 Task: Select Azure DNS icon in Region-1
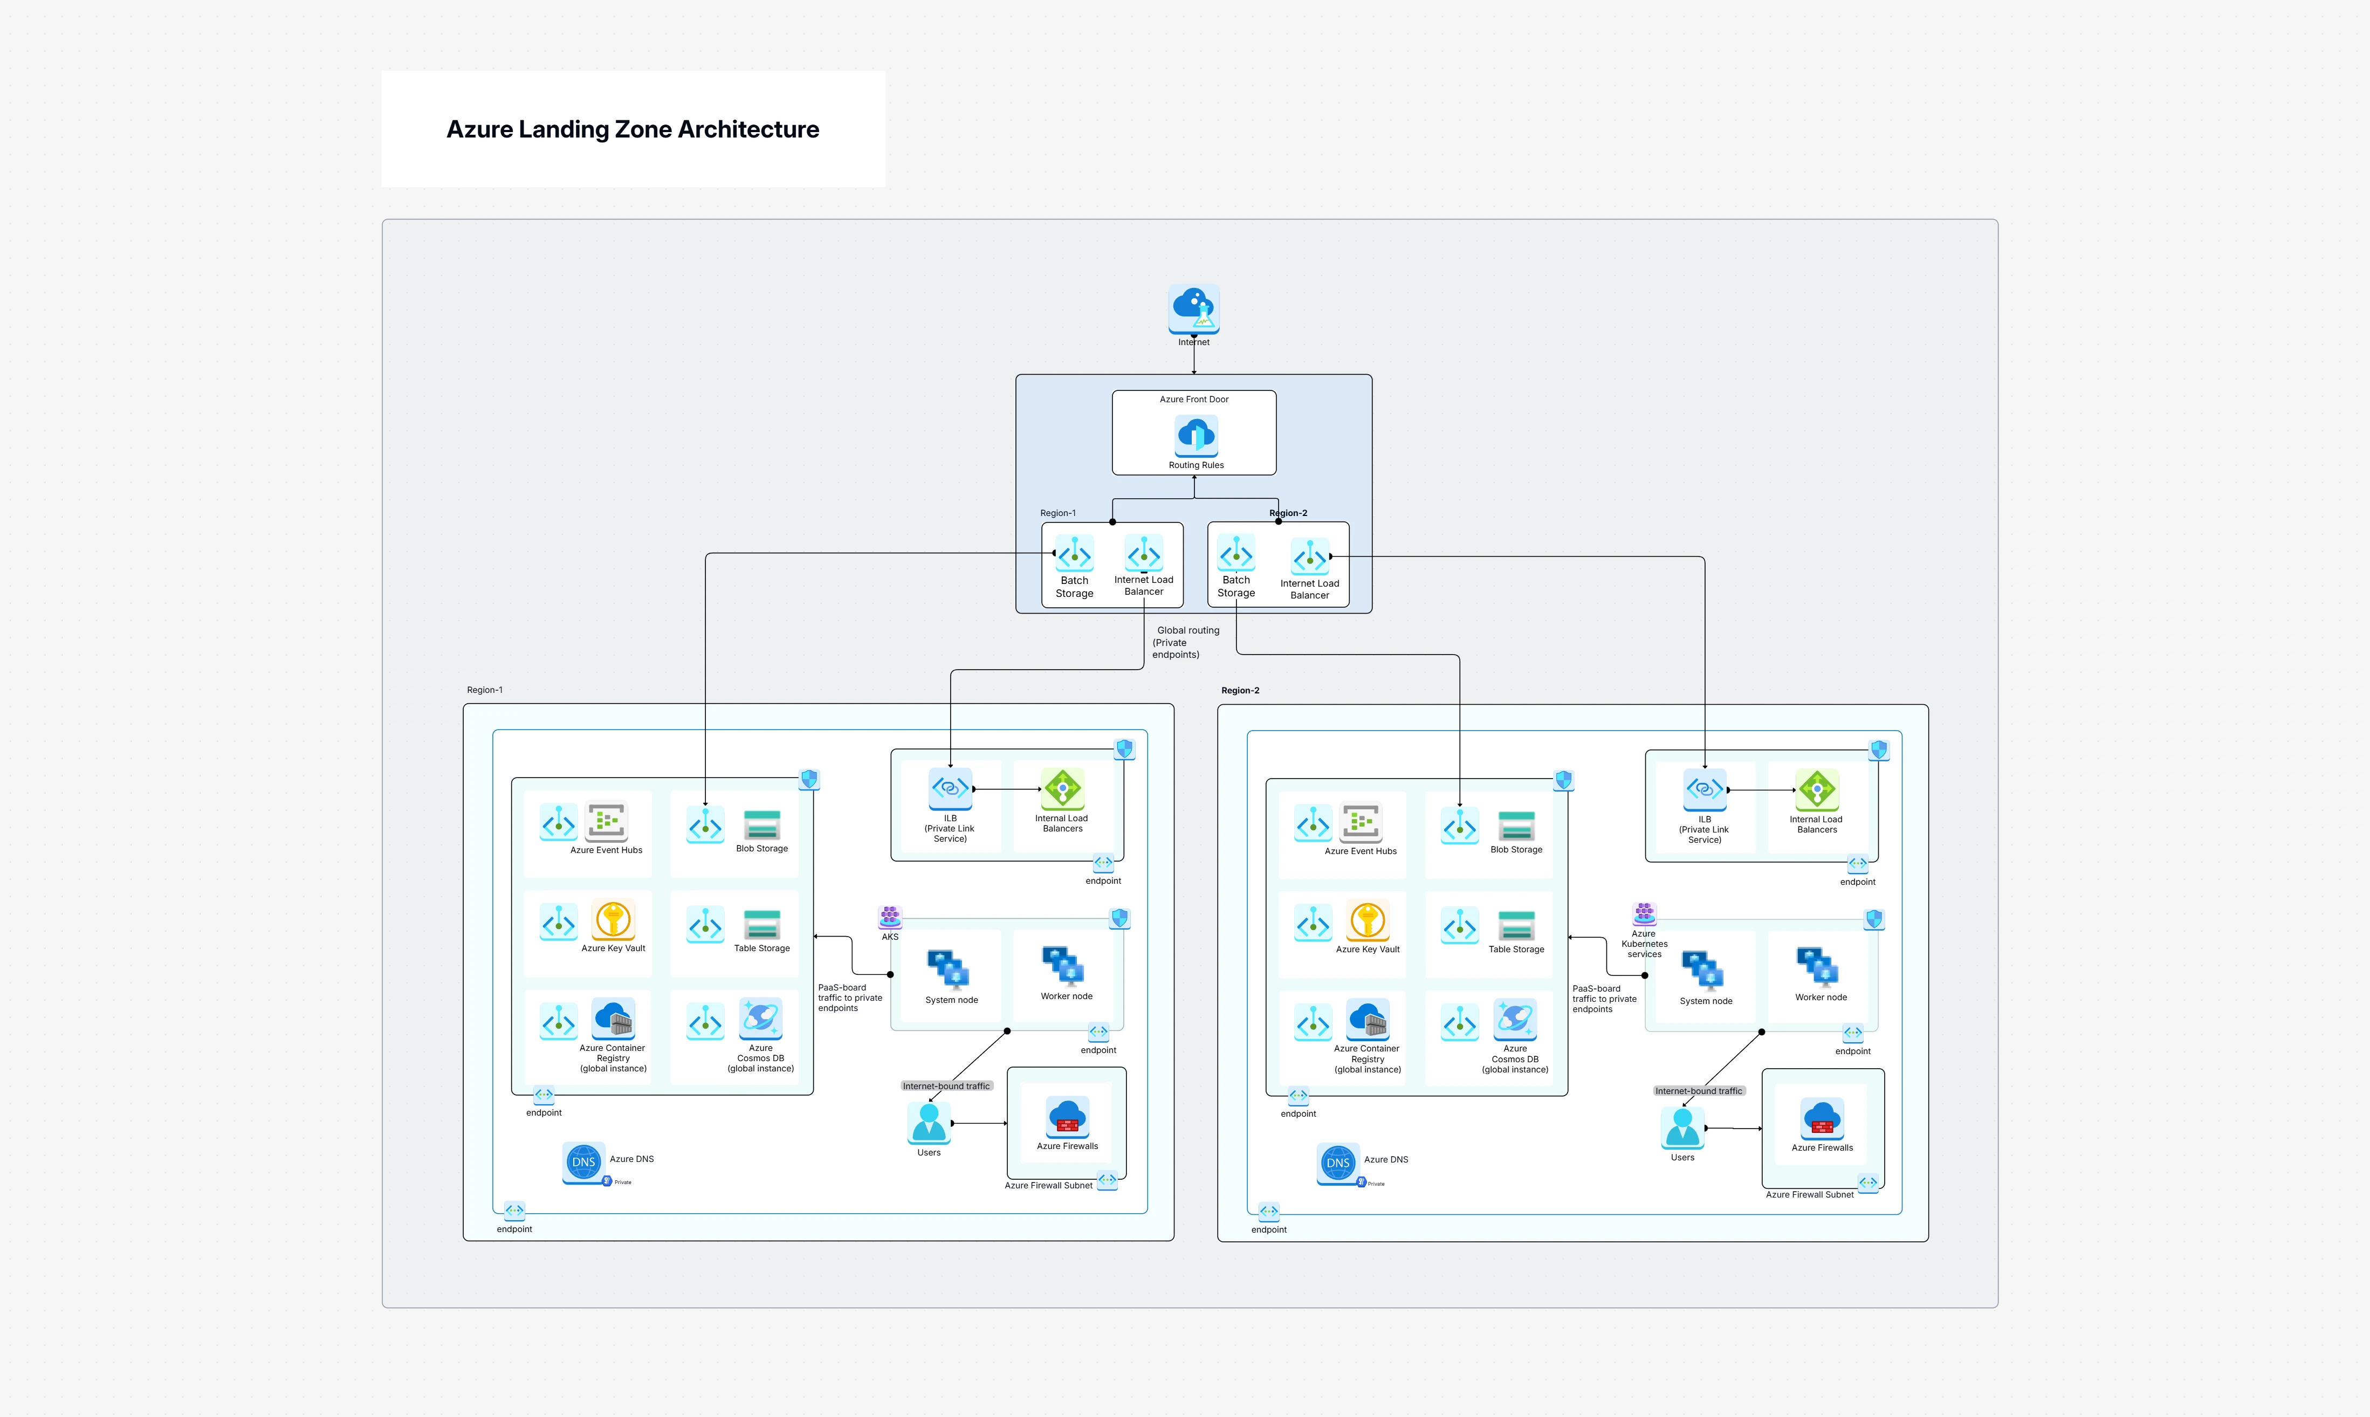point(583,1162)
